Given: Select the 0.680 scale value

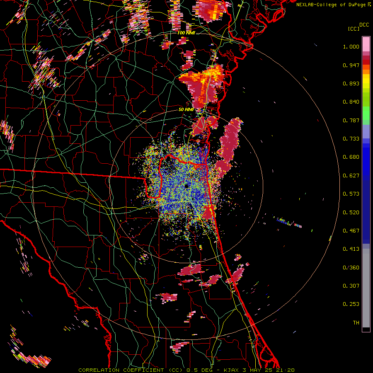Looking at the screenshot, I should click(351, 157).
